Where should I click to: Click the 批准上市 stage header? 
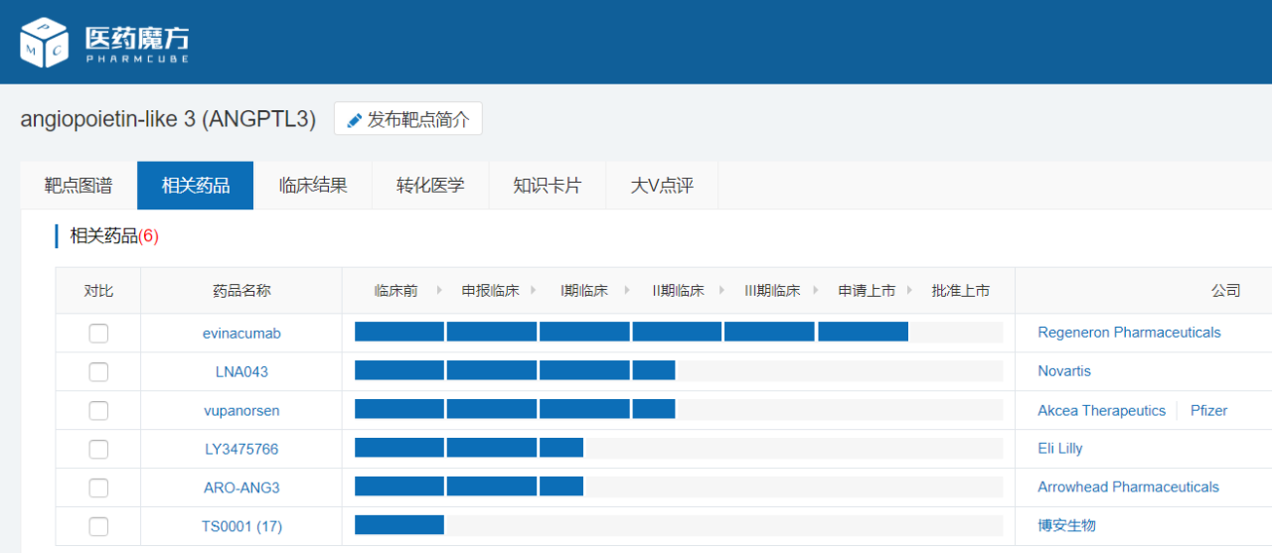click(960, 291)
